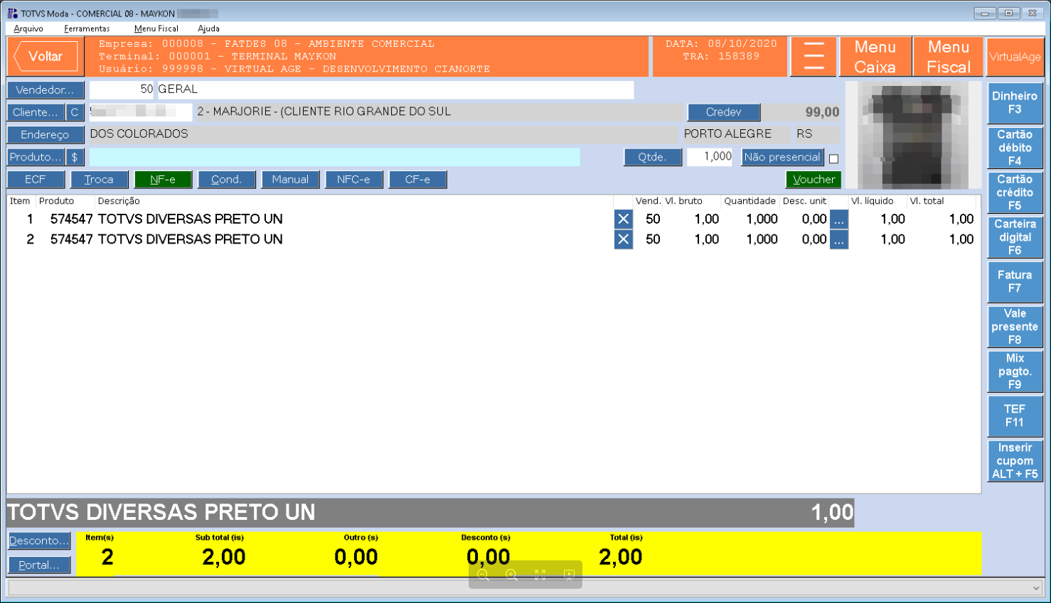Click the Troca button
The image size is (1051, 603).
pyautogui.click(x=100, y=180)
